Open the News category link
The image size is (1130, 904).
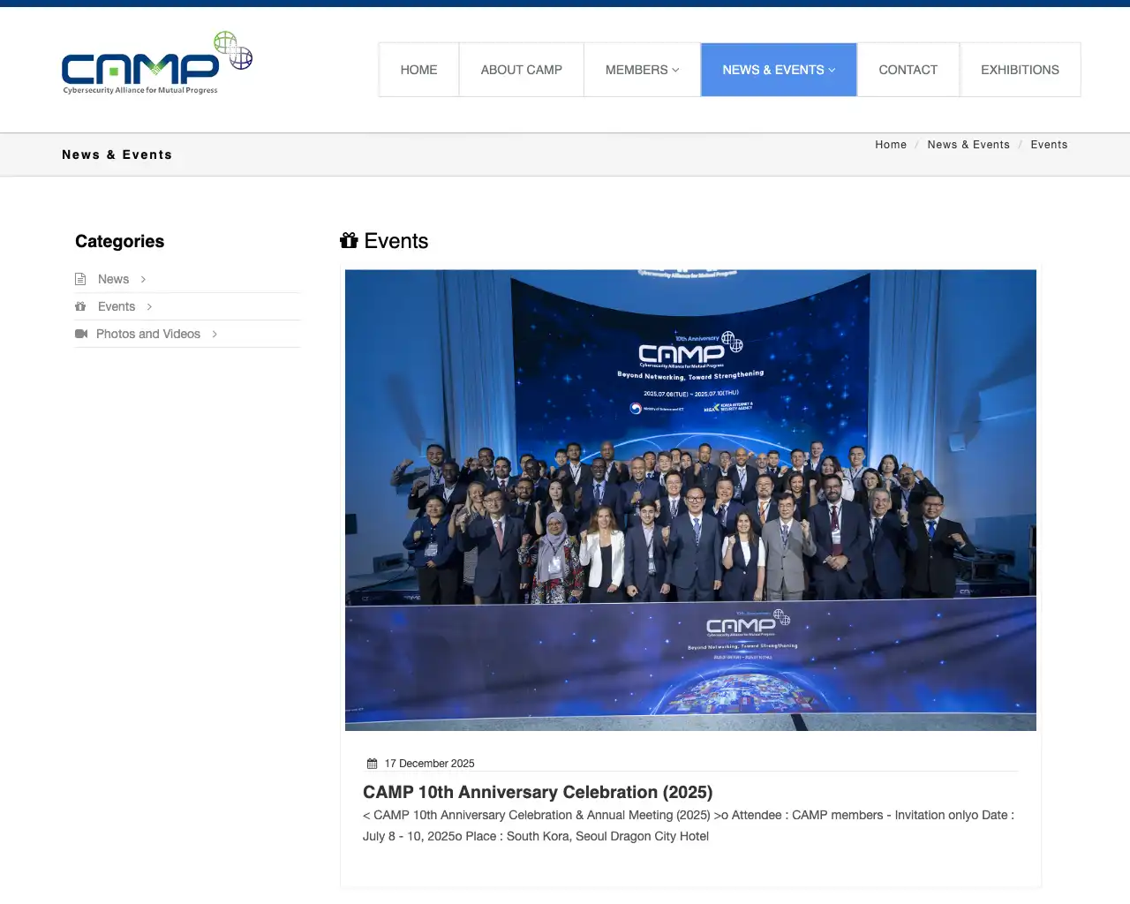click(x=113, y=279)
